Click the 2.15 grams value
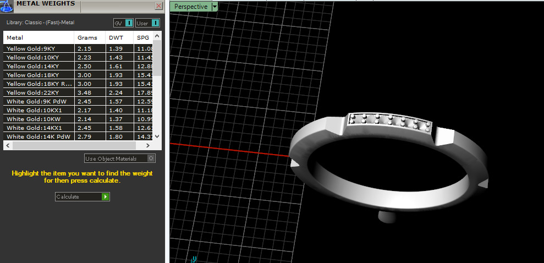This screenshot has height=263, width=544. [84, 48]
